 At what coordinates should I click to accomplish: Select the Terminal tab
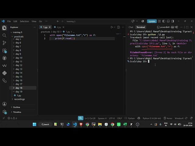point(141,27)
